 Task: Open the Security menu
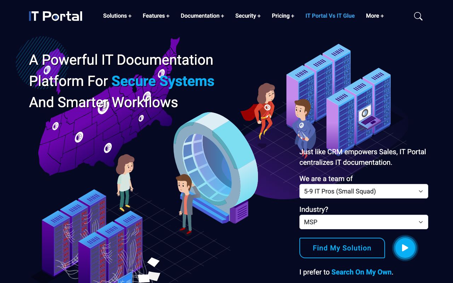tap(248, 16)
